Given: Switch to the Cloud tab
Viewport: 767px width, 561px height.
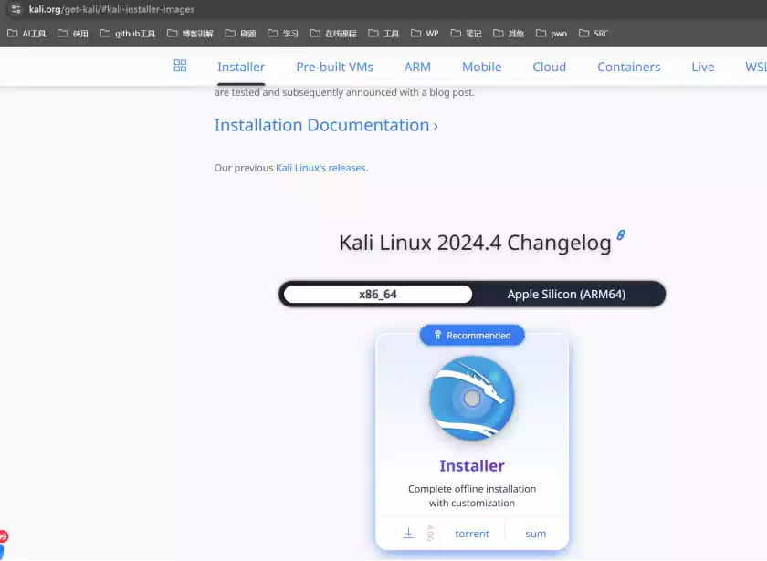Looking at the screenshot, I should coord(550,67).
